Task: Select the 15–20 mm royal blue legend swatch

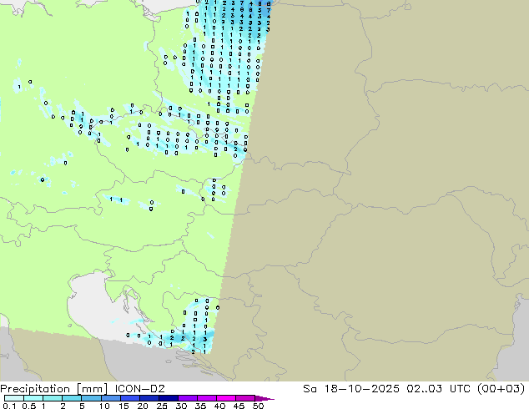Action: tap(129, 398)
